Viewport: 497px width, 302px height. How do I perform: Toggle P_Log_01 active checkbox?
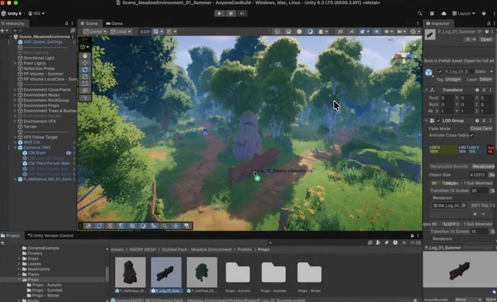[440, 72]
